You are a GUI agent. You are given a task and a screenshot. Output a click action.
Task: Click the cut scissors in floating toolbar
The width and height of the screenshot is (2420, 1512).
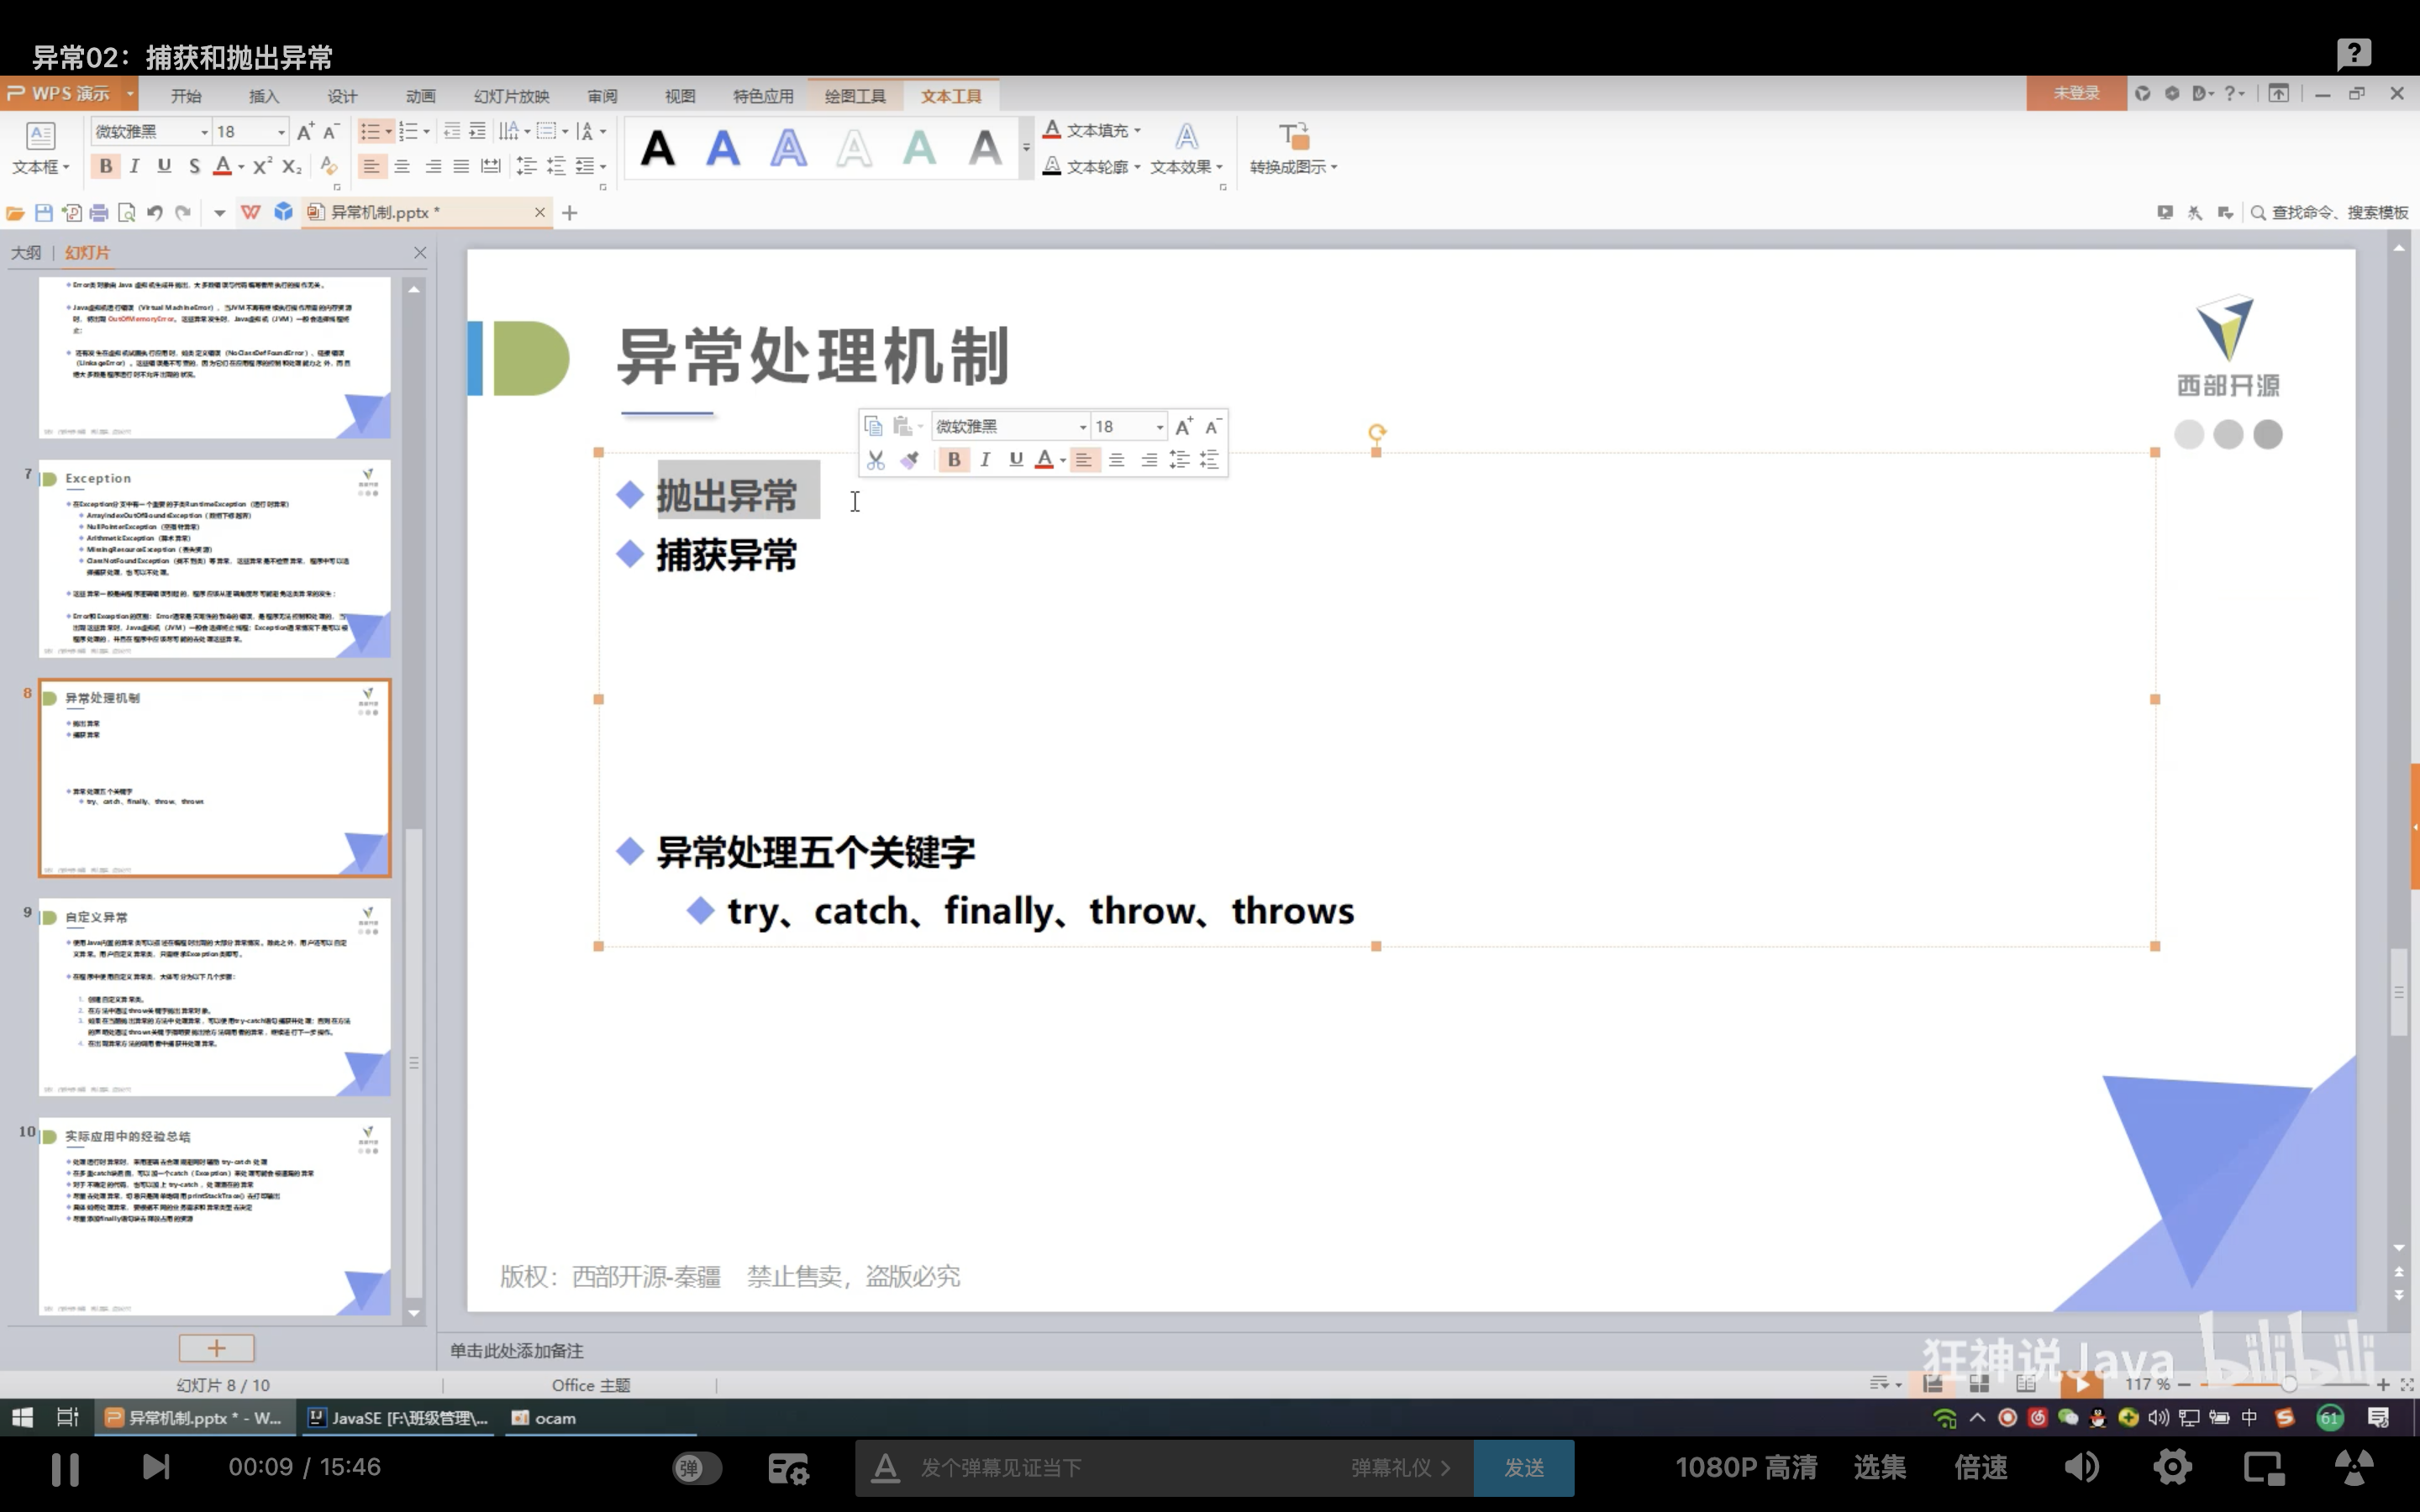pyautogui.click(x=876, y=460)
